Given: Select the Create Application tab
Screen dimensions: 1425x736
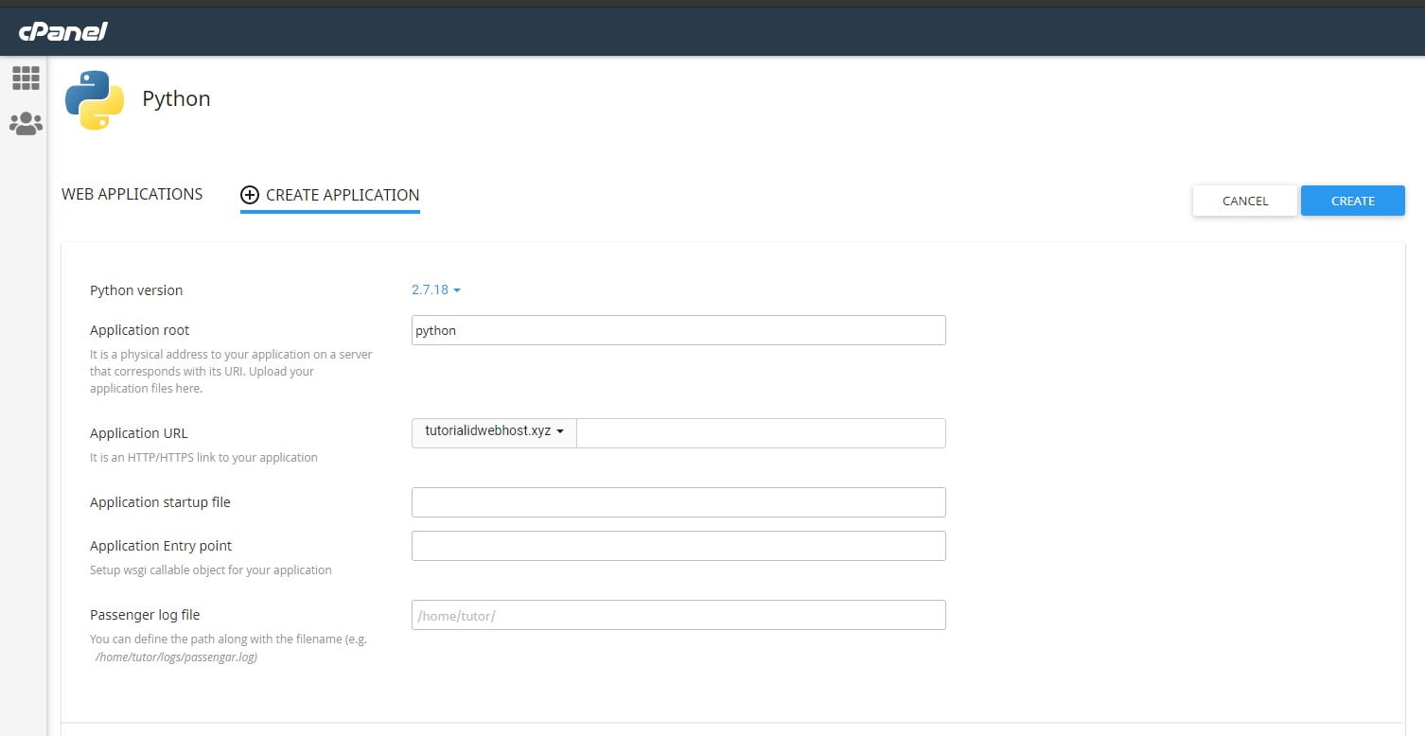Looking at the screenshot, I should (330, 195).
